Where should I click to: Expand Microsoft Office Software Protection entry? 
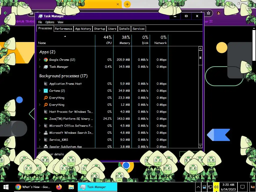click(x=40, y=126)
